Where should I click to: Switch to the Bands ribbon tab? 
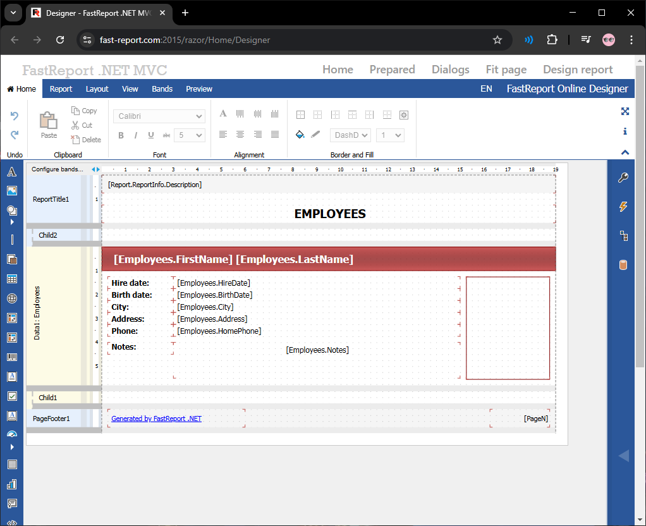(162, 89)
